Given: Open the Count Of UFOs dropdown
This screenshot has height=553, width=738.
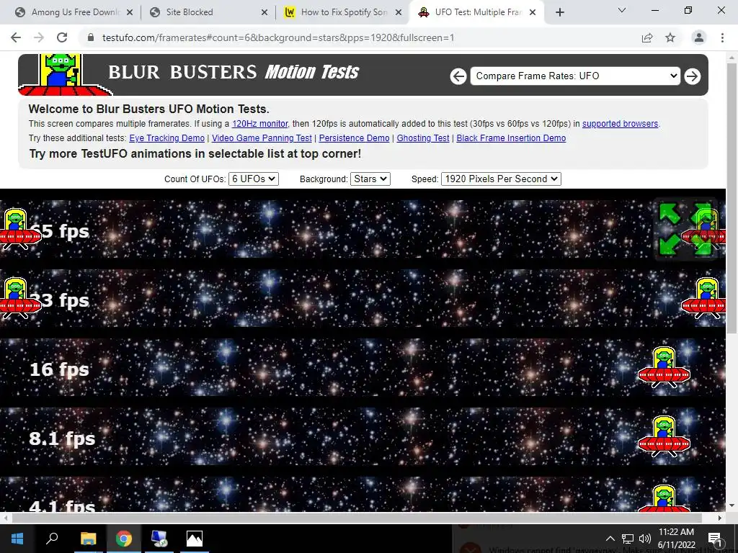Looking at the screenshot, I should pyautogui.click(x=253, y=179).
